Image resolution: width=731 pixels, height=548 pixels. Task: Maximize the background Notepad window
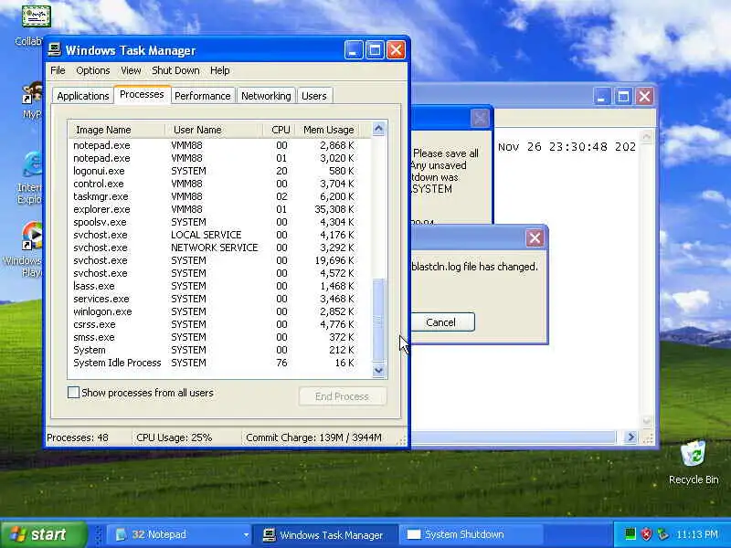(623, 97)
